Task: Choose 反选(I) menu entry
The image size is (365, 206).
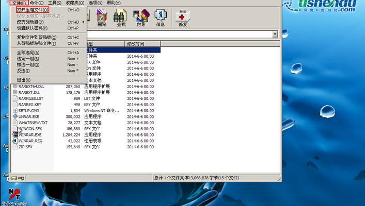Action: click(x=49, y=71)
